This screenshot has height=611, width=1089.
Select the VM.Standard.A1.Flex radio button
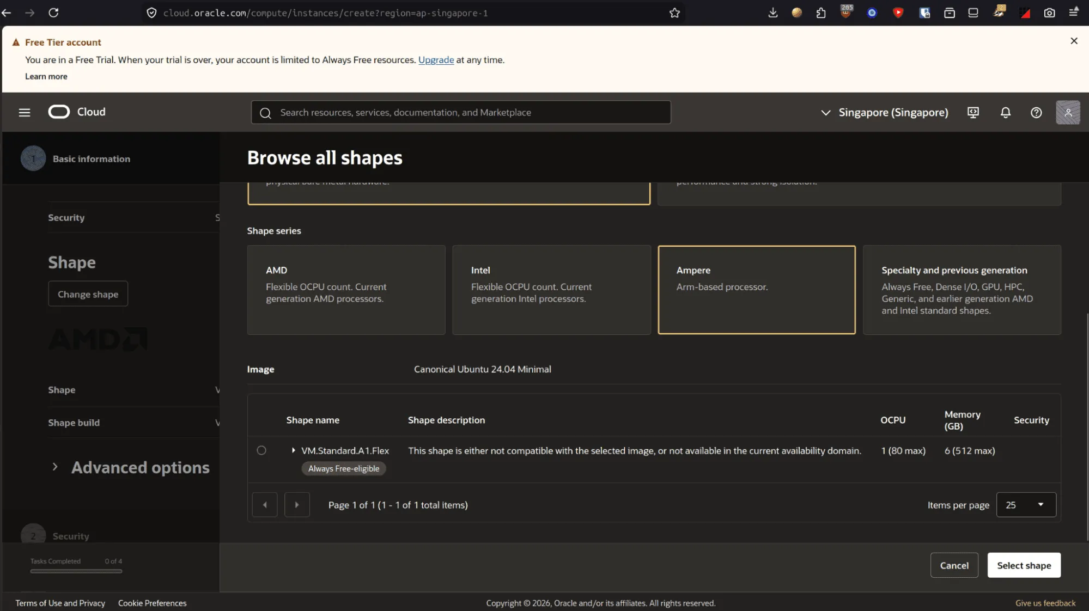(261, 450)
